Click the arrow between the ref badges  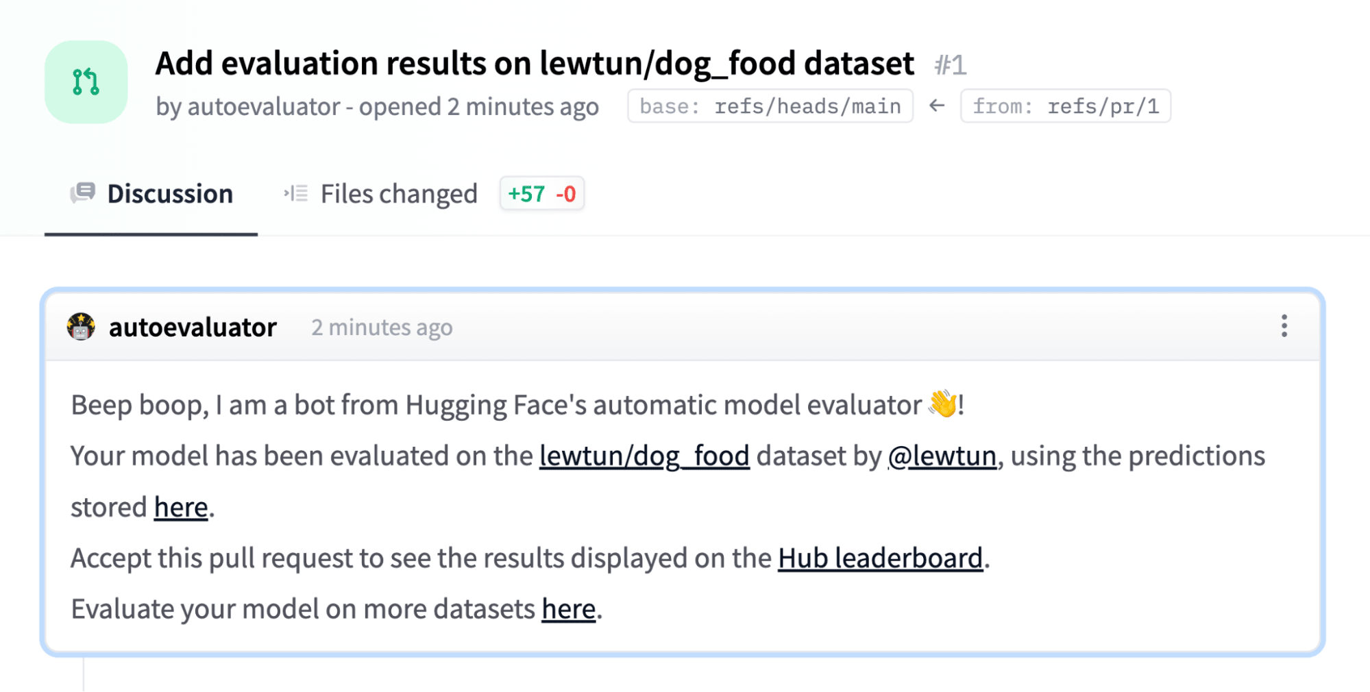936,106
